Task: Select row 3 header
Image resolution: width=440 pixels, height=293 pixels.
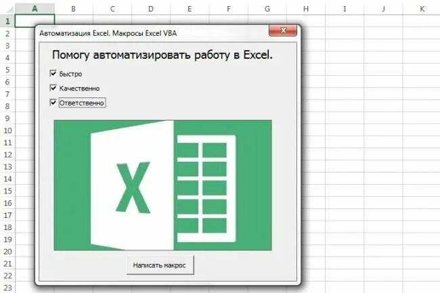Action: (7, 45)
